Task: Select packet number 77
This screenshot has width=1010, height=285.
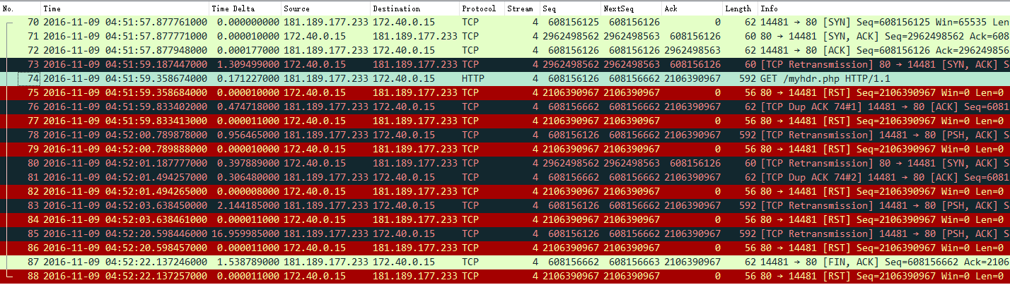Action: point(505,121)
